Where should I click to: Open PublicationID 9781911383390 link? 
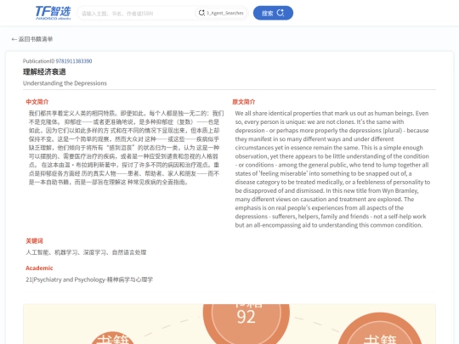[74, 61]
